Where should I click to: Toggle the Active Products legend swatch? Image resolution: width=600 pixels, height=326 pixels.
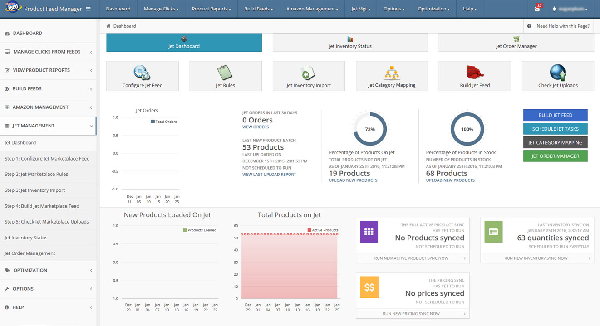coord(310,230)
